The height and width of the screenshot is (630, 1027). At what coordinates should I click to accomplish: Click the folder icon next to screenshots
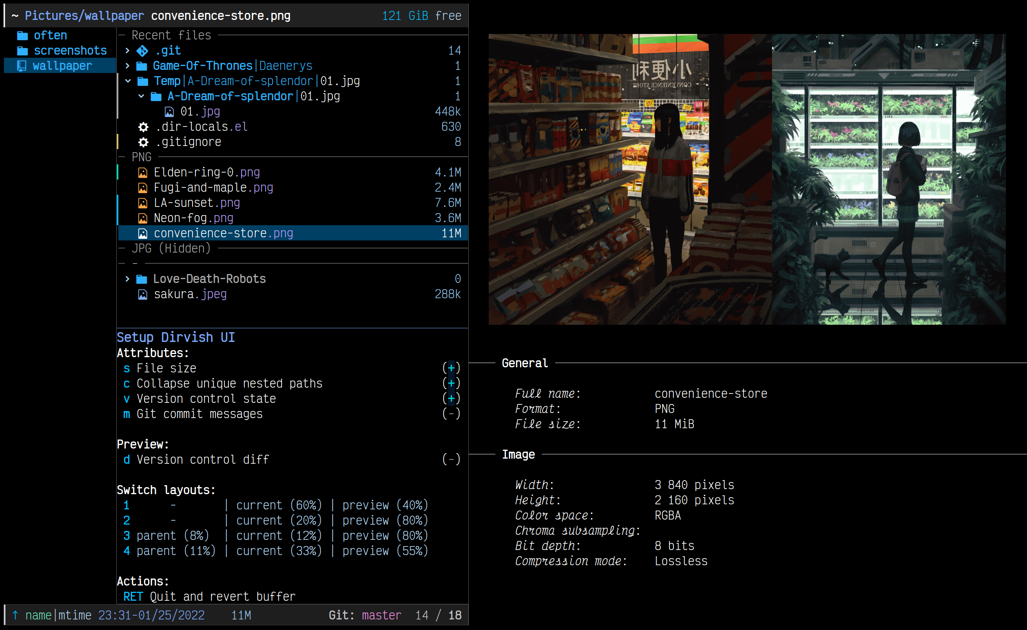[22, 51]
